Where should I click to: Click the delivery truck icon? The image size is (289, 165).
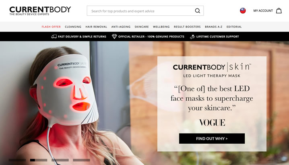tap(54, 37)
